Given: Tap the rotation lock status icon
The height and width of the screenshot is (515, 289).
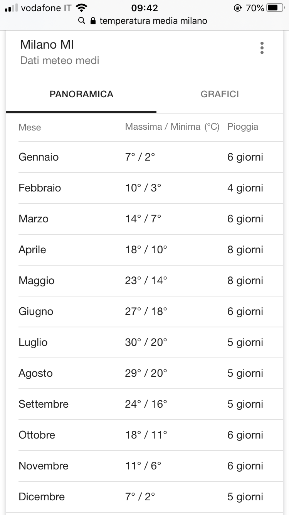Looking at the screenshot, I should click(238, 8).
